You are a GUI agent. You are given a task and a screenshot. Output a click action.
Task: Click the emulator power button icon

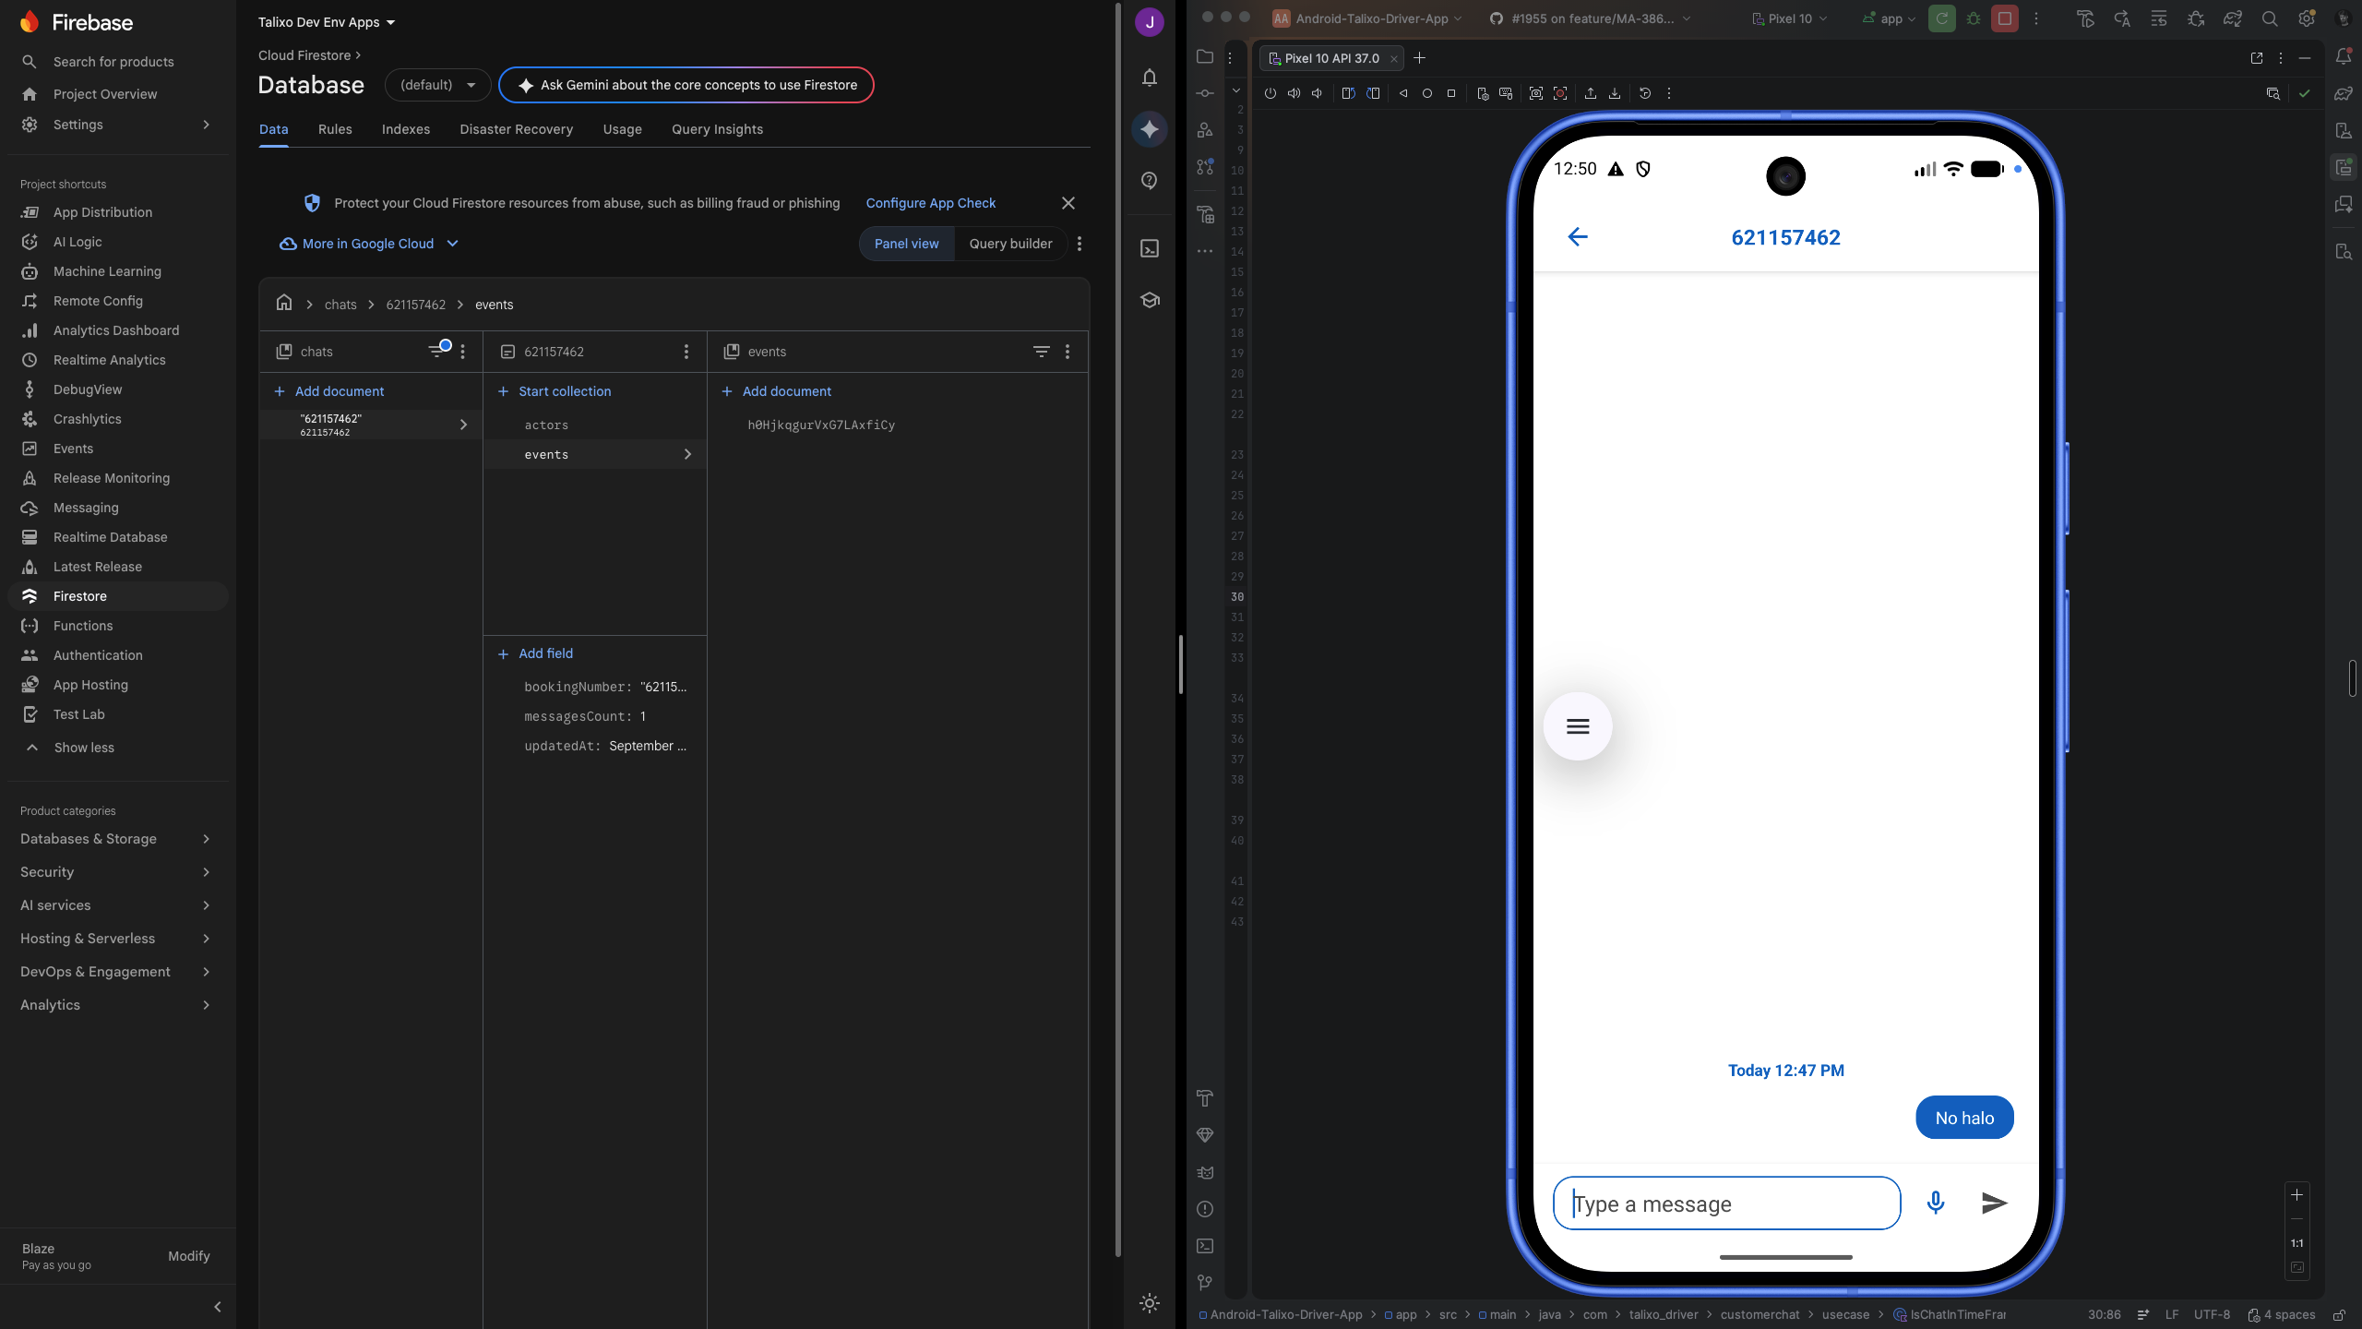(x=1270, y=93)
